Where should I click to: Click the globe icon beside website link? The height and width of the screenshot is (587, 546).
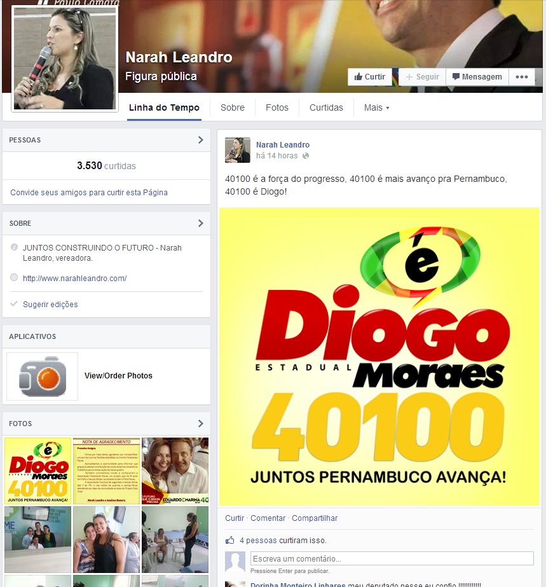click(x=14, y=277)
